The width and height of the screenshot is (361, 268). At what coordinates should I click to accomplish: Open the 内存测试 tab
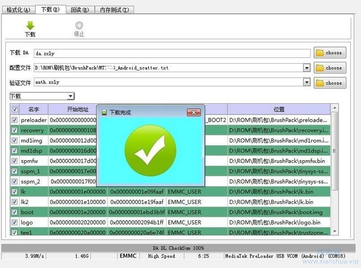[114, 9]
